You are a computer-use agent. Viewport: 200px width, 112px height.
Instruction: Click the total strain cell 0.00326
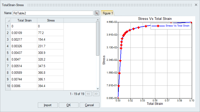pyautogui.click(x=24, y=46)
